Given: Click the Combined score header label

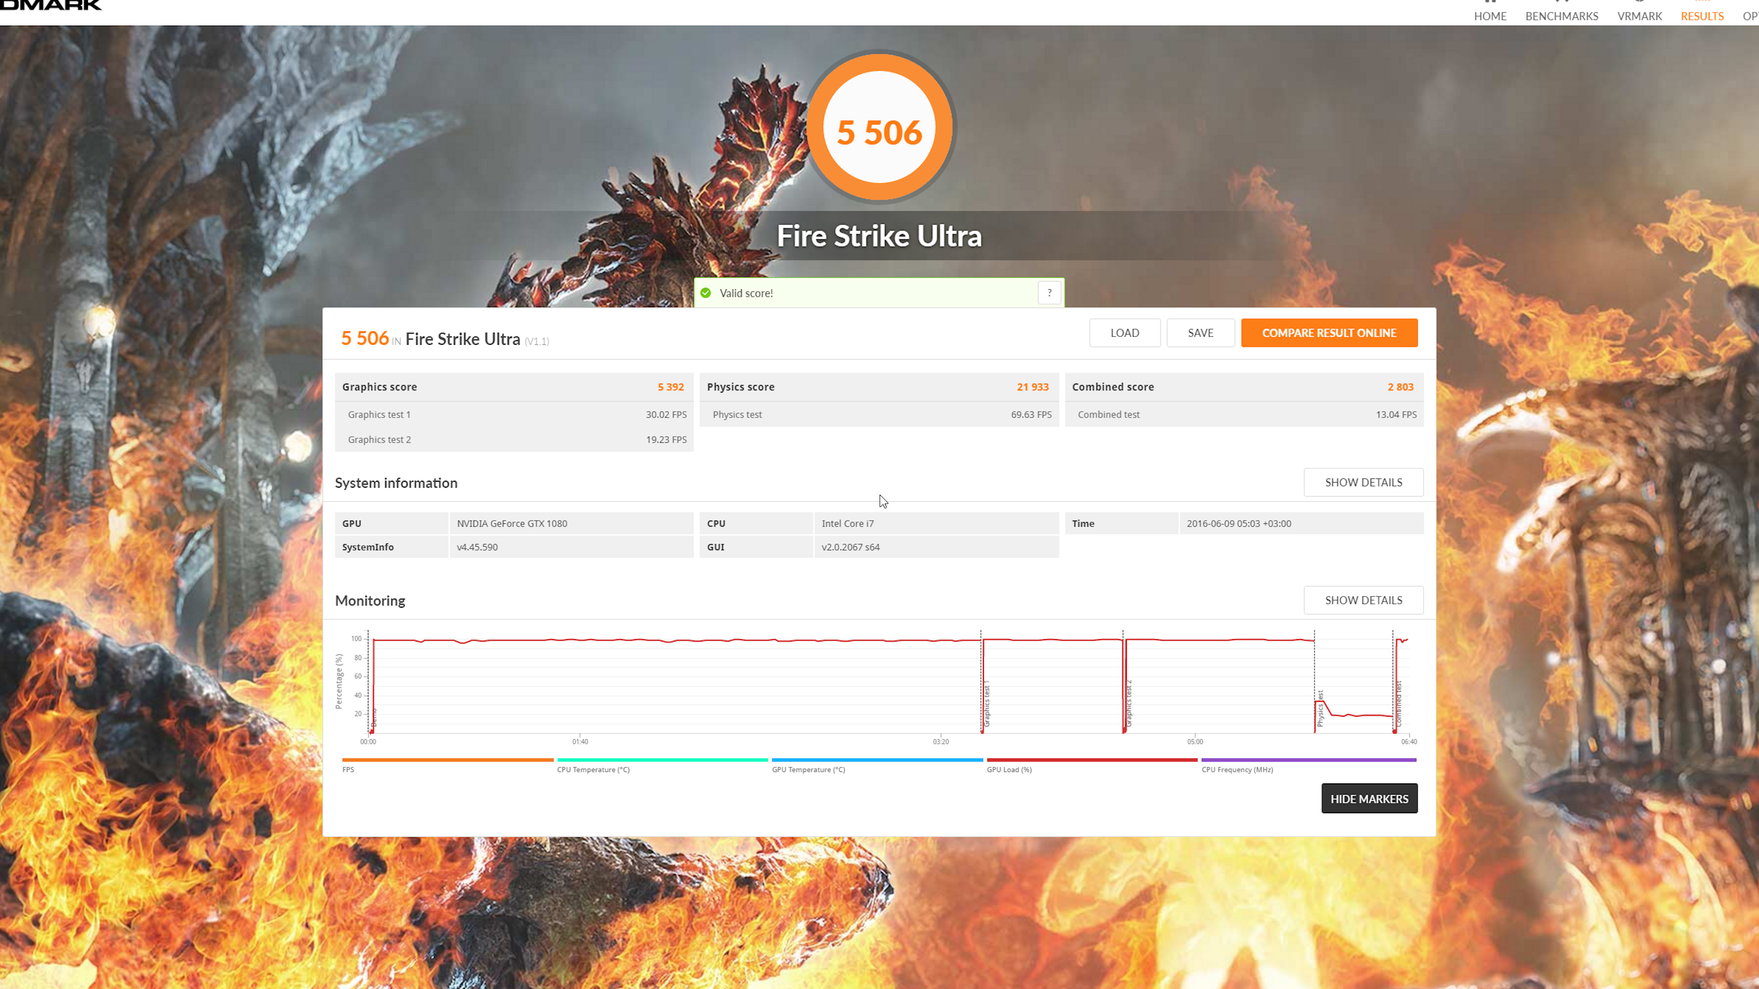Looking at the screenshot, I should (1112, 386).
